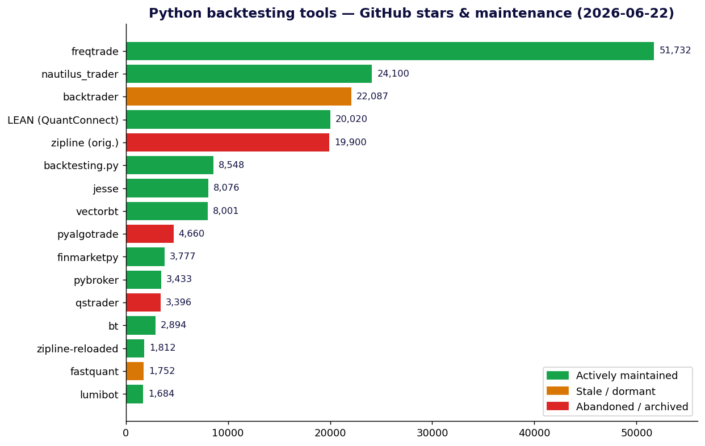Viewport: 705px width, 446px height.
Task: Click the value label '22,087'
Action: point(372,96)
